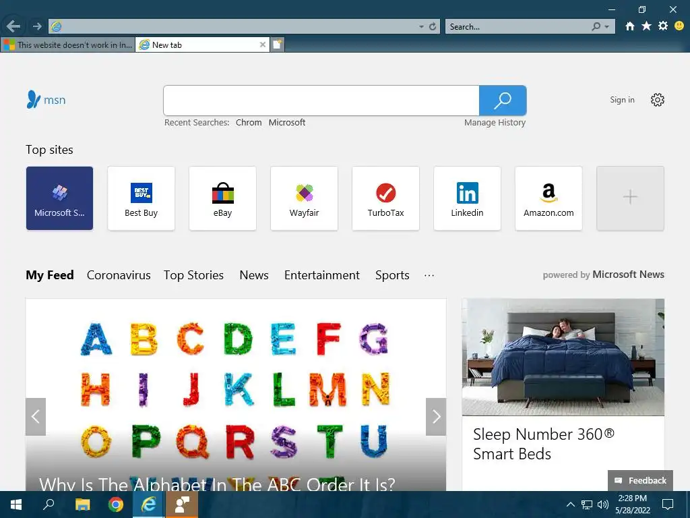Switch to the Sports feed tab

click(x=392, y=275)
